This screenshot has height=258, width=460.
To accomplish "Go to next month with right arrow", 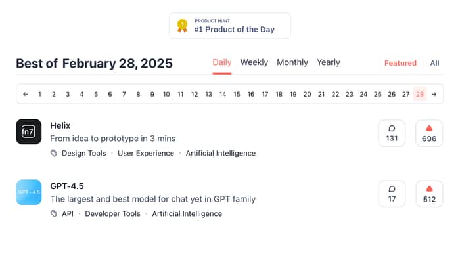I will [x=434, y=94].
